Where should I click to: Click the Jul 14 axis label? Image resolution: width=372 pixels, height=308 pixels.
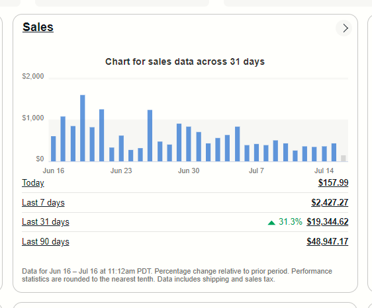click(324, 171)
